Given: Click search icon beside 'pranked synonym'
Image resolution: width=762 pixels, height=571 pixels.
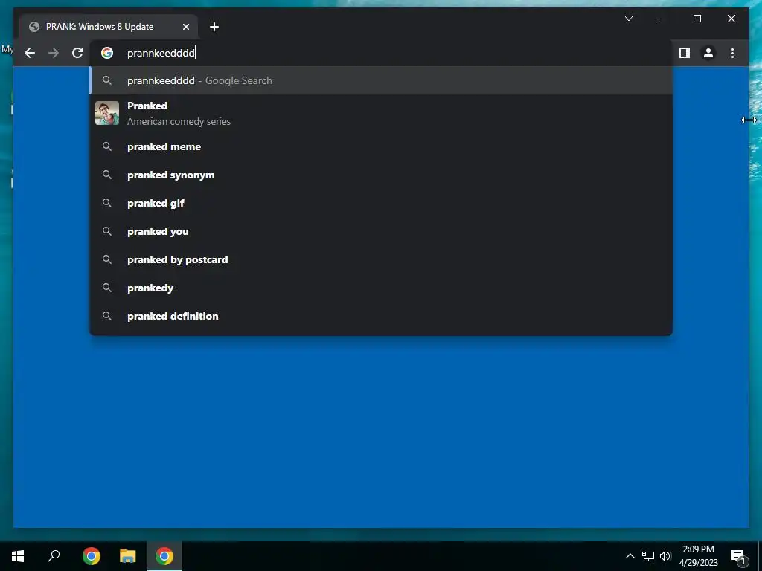Looking at the screenshot, I should [x=107, y=175].
